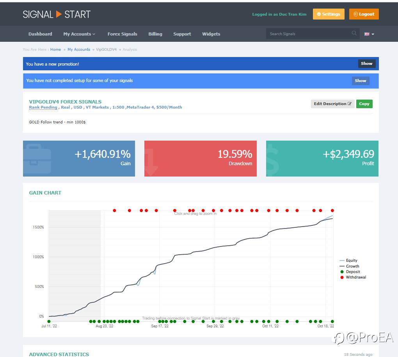Open the language flag dropdown
This screenshot has height=357, width=398.
(x=369, y=34)
